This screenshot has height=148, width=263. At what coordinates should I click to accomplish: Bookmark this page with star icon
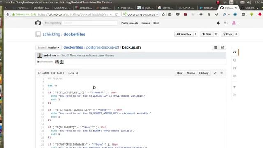(164, 14)
